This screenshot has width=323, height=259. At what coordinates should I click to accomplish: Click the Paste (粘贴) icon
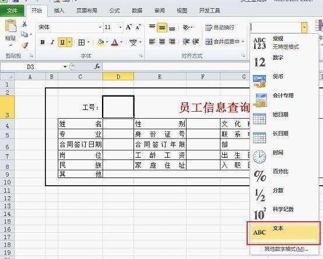(x=10, y=26)
